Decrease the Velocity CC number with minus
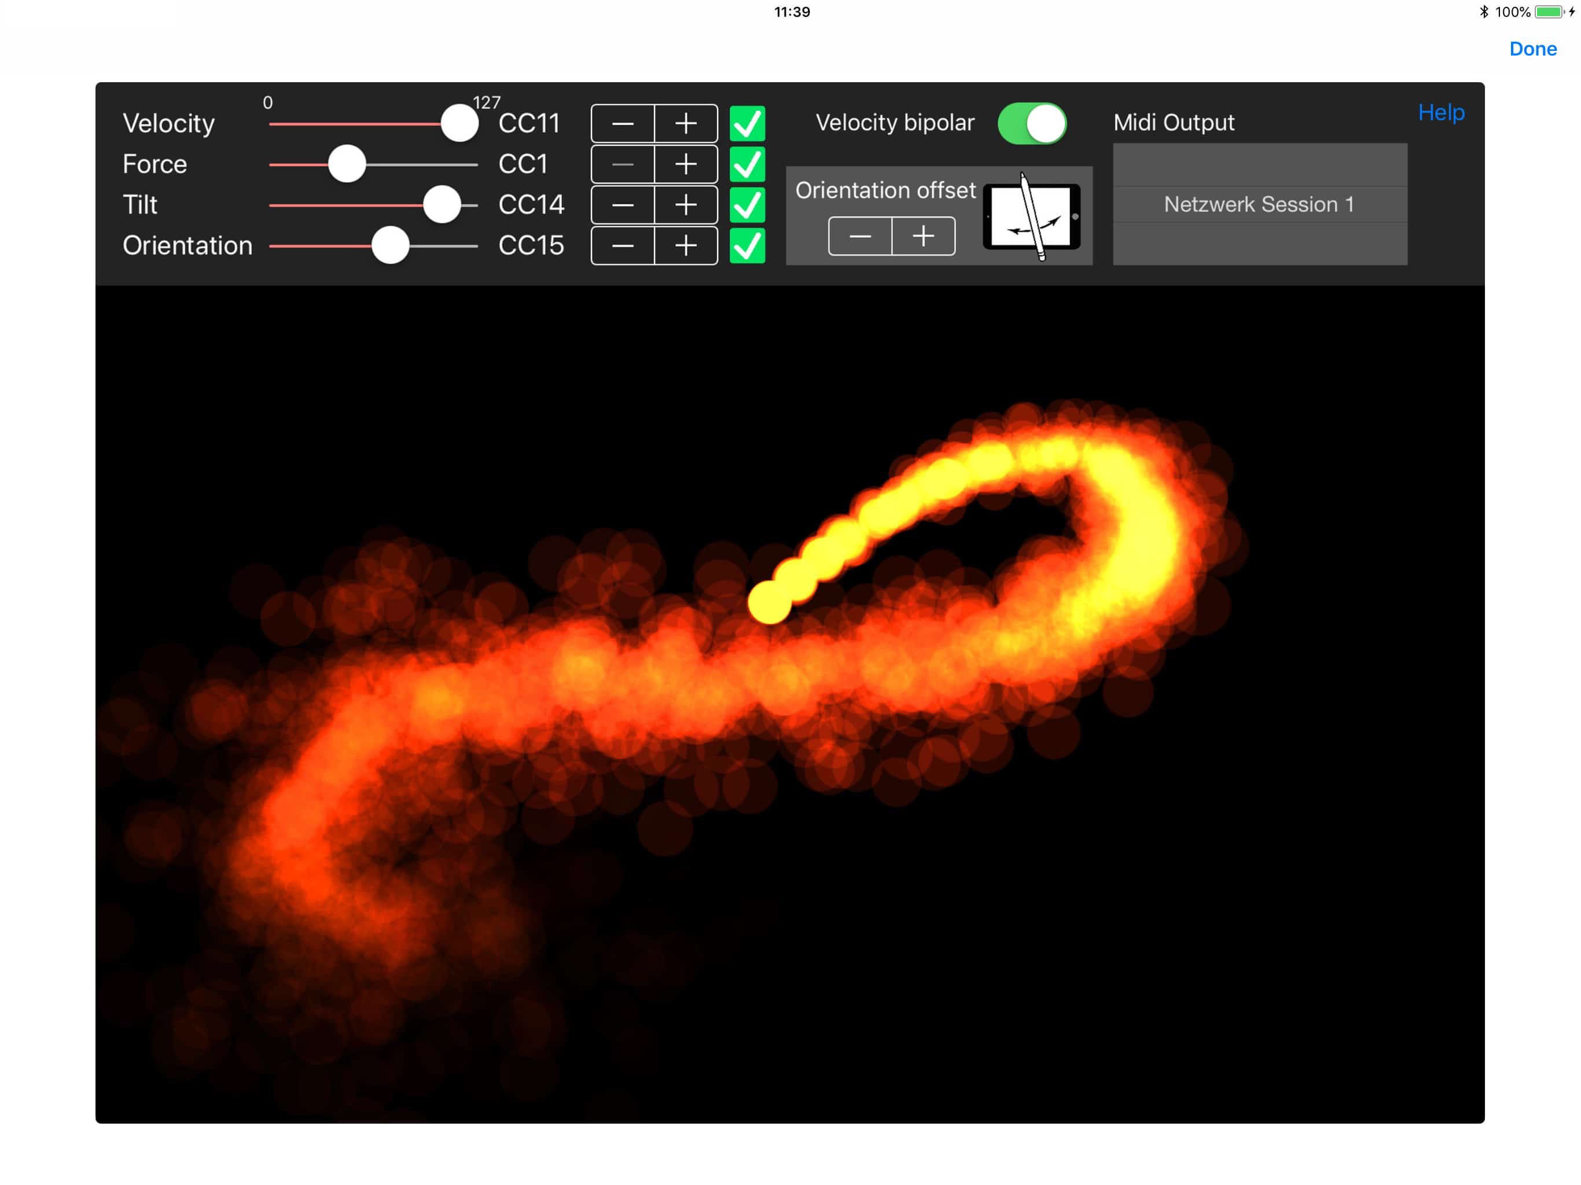 click(623, 124)
